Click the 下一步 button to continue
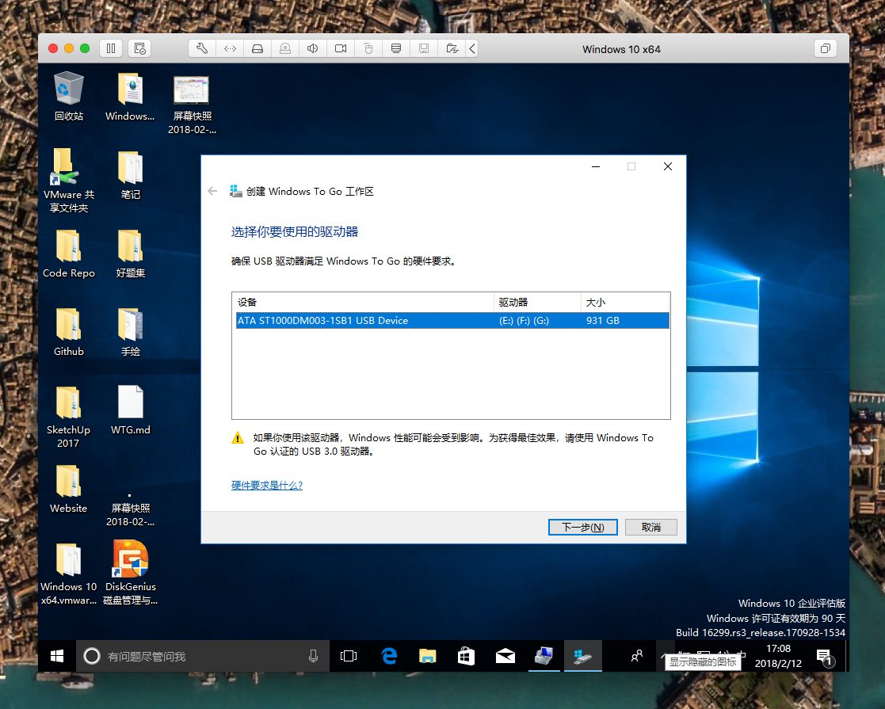The width and height of the screenshot is (885, 709). pyautogui.click(x=582, y=527)
